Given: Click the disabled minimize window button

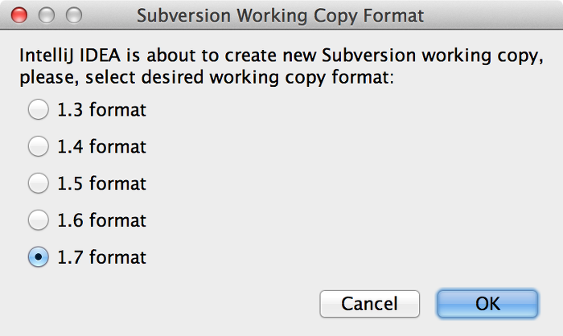Looking at the screenshot, I should pyautogui.click(x=47, y=15).
